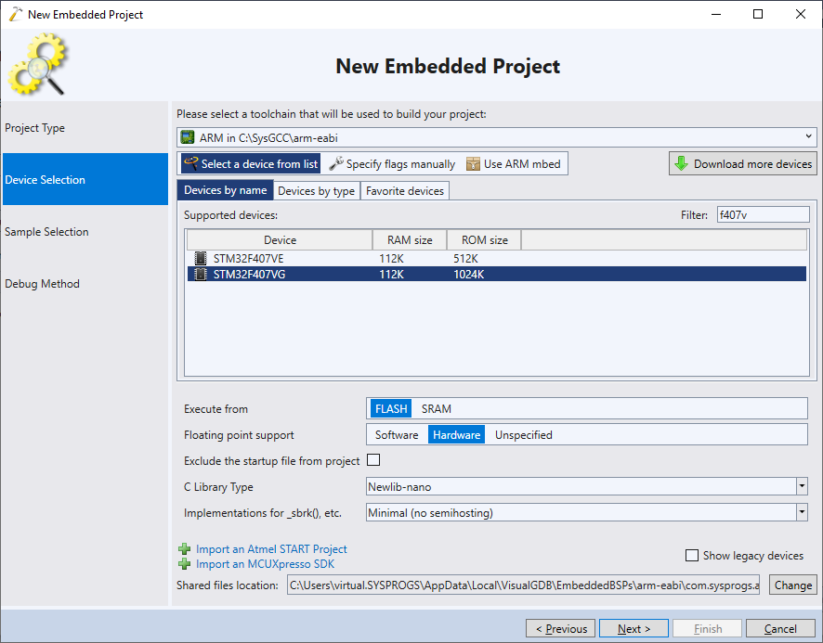Screen dimensions: 823x643
Task: Click the 112K RAM cell for STM32F407VG
Action: point(391,274)
